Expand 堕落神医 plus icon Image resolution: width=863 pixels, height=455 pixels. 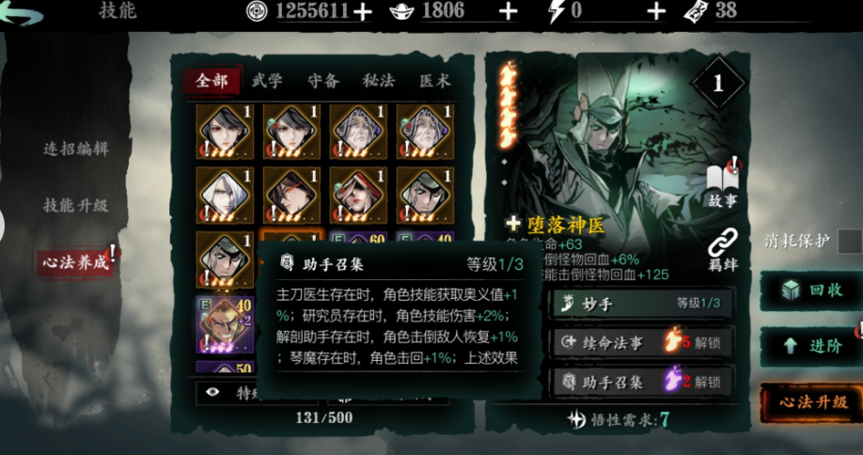(513, 224)
